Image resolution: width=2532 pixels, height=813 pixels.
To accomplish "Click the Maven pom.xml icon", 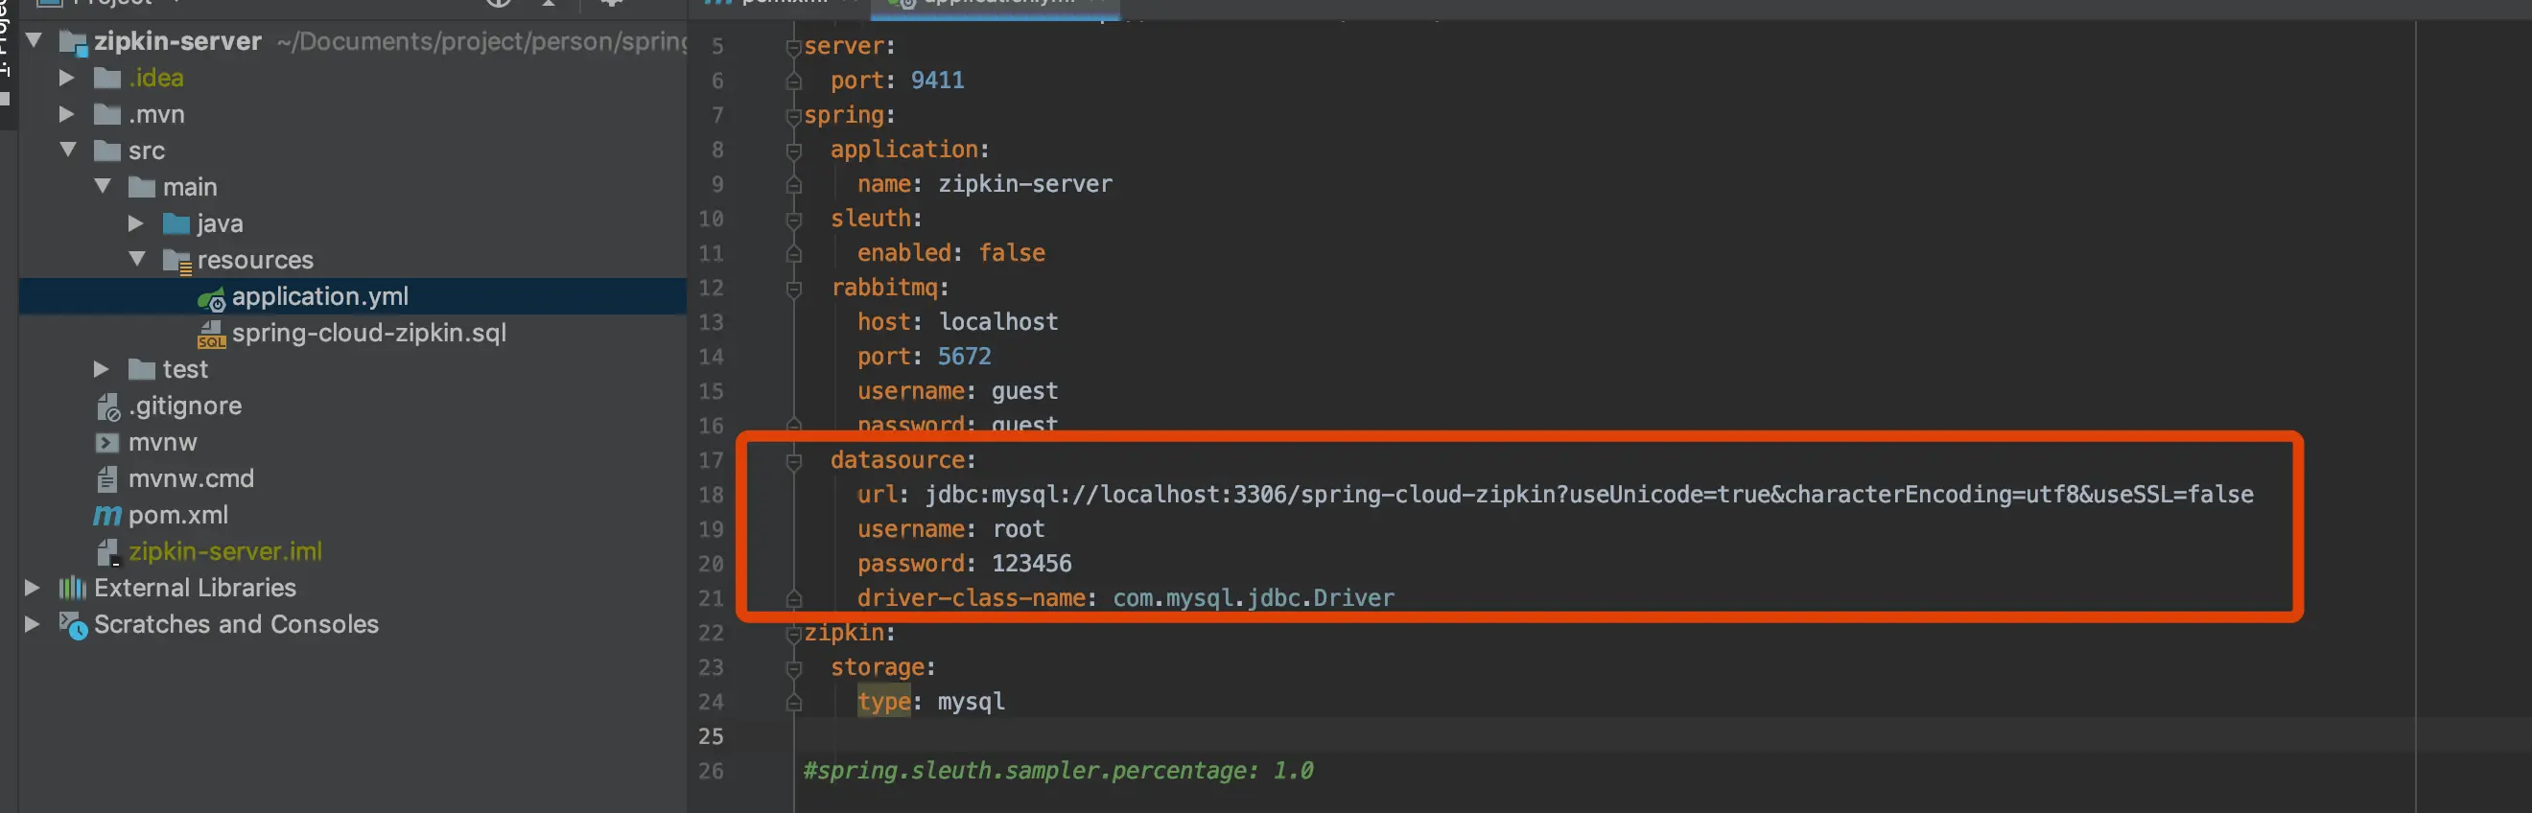I will pos(107,515).
